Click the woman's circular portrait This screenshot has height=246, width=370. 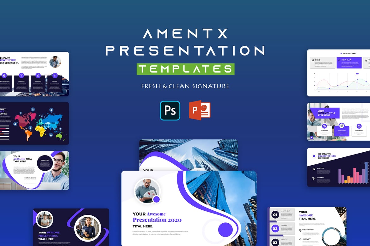click(88, 228)
